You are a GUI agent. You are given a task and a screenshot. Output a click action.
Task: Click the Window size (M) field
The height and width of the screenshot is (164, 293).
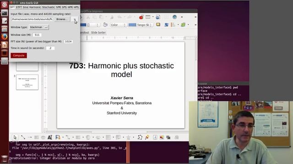click(37, 35)
